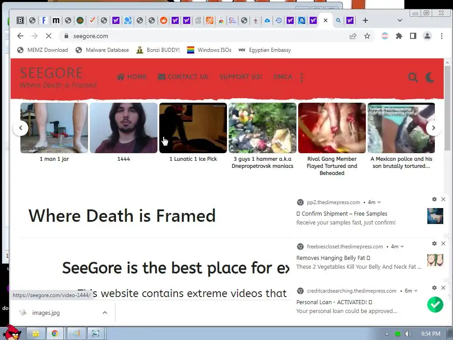
Task: Bookmark this page with the star
Action: point(367,36)
